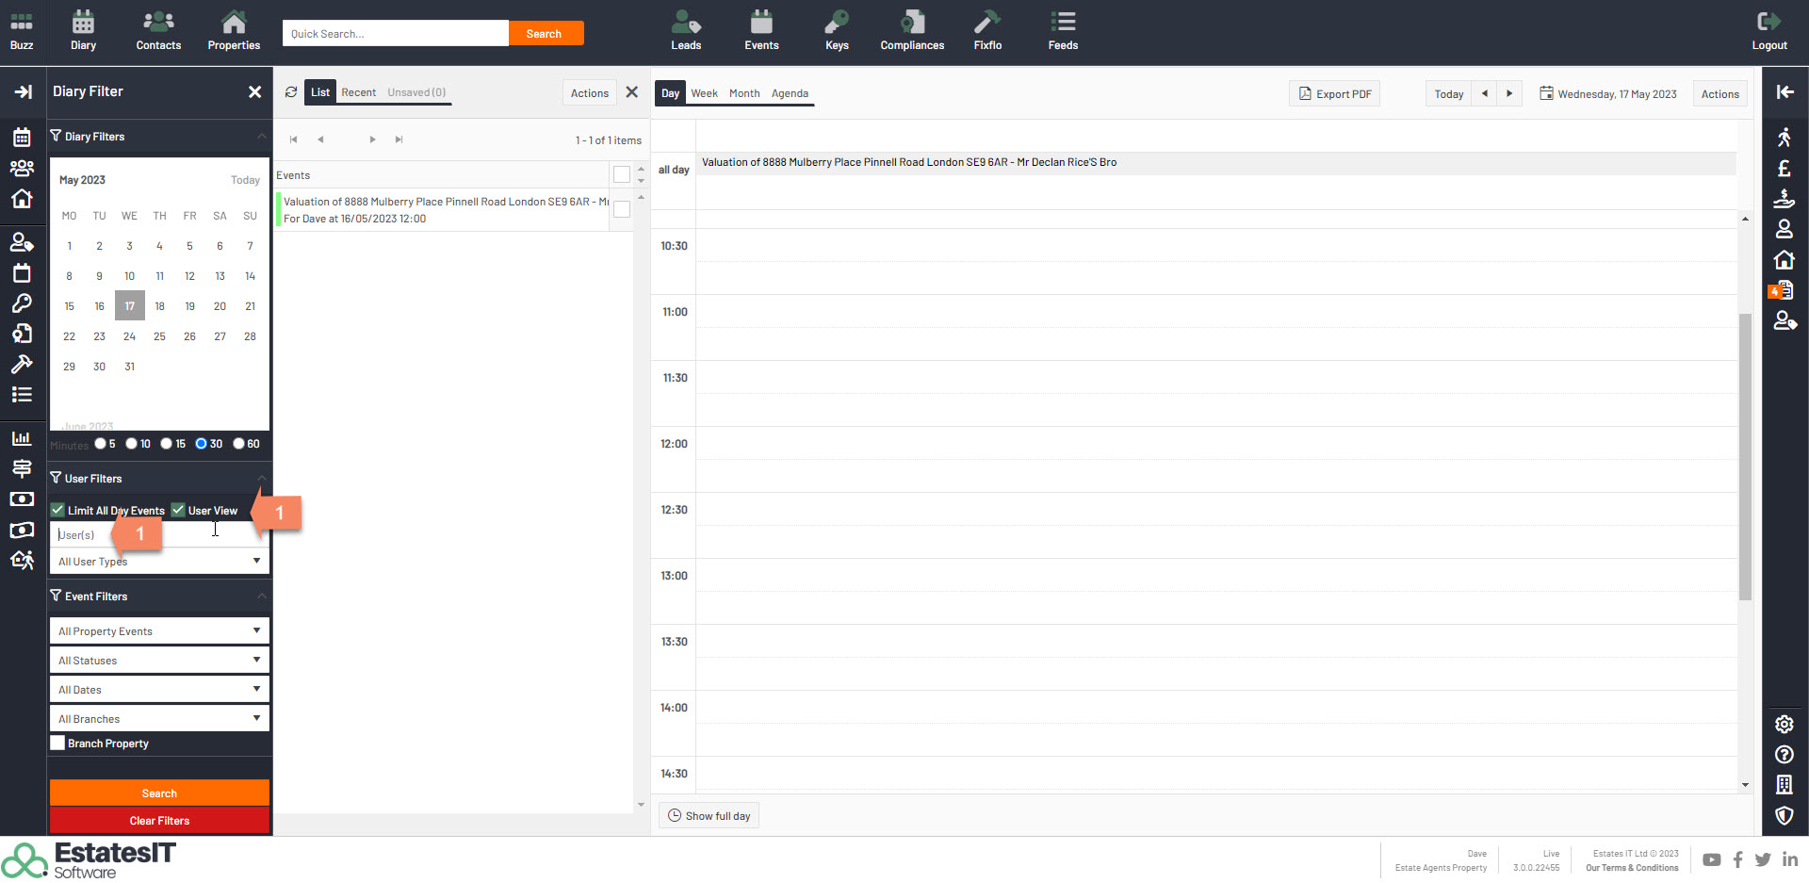Screen dimensions: 1809x883
Task: Switch to the Agenda view tab
Action: pyautogui.click(x=790, y=93)
